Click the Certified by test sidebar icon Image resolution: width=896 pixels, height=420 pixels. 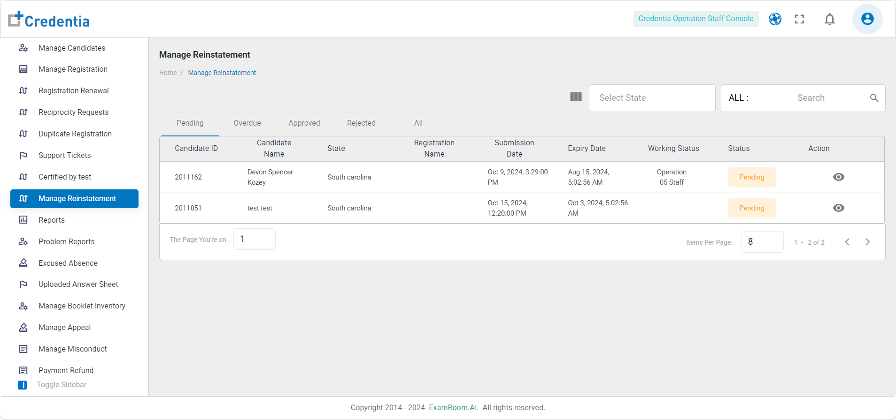23,177
